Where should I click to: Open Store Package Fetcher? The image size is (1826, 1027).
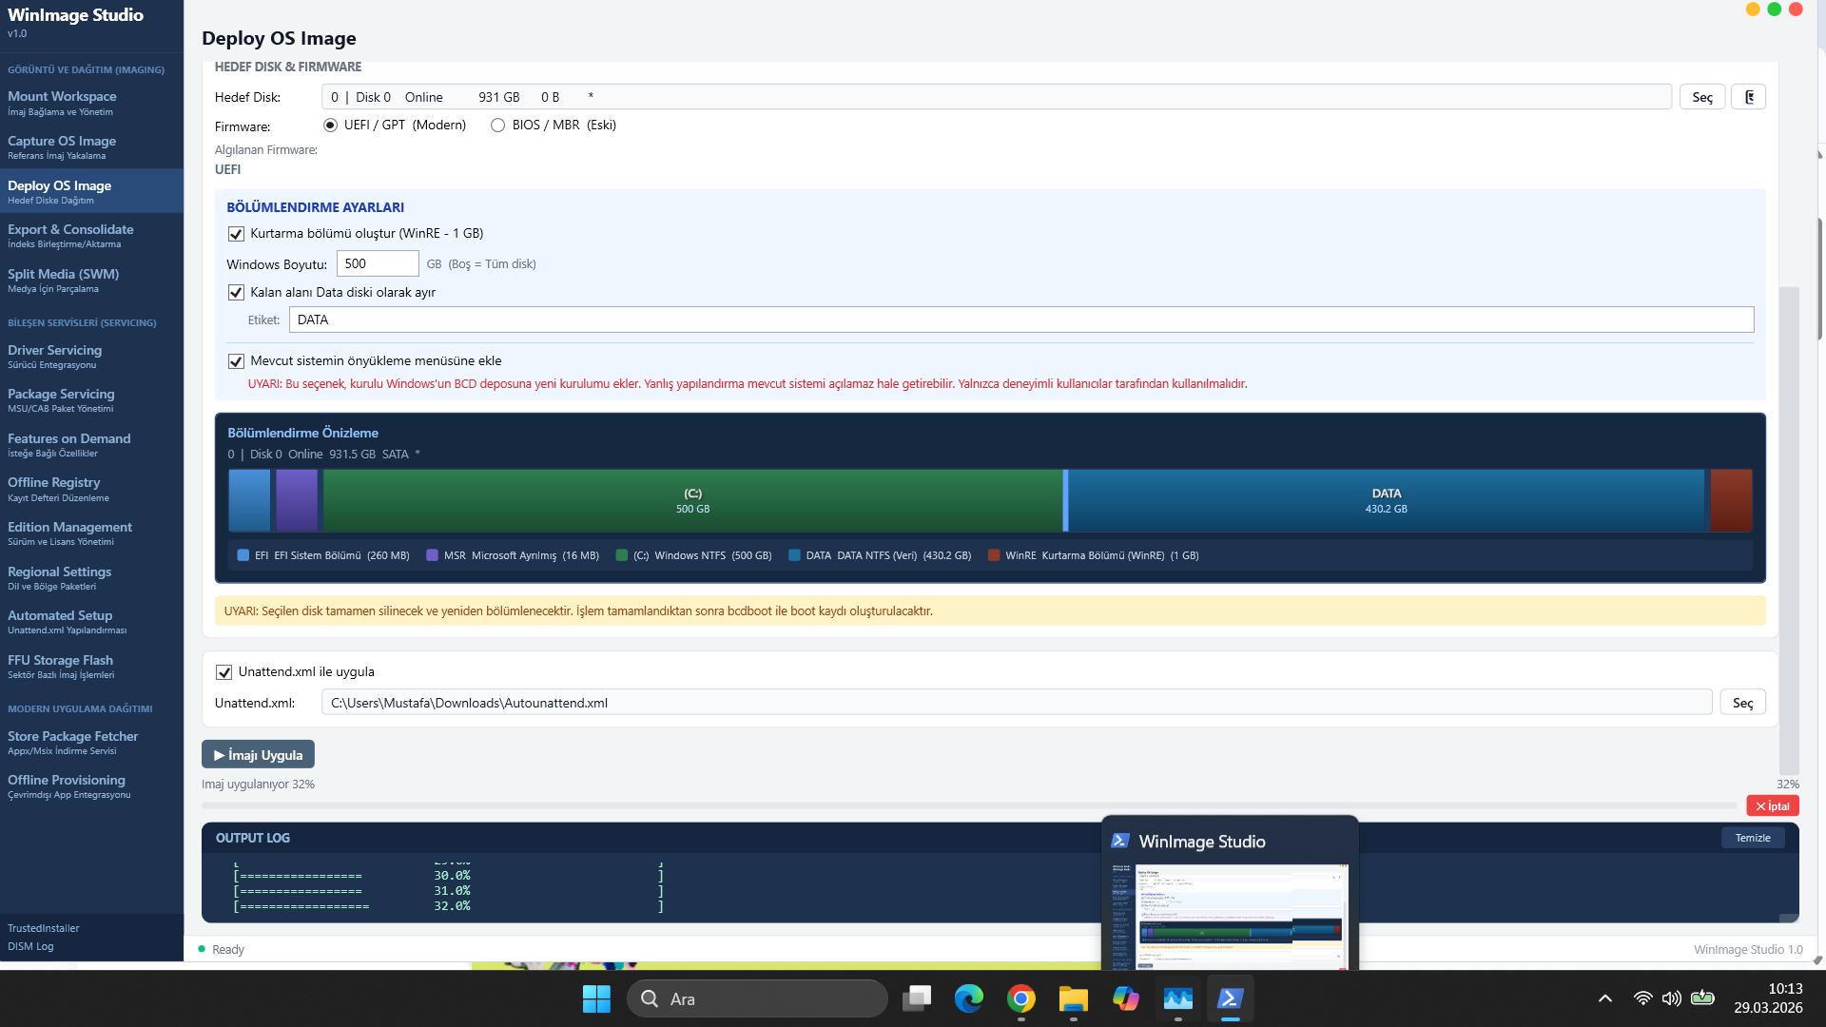tap(91, 743)
